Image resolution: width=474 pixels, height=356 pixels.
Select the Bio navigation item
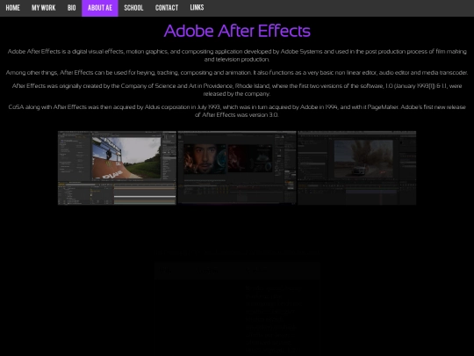pos(72,8)
